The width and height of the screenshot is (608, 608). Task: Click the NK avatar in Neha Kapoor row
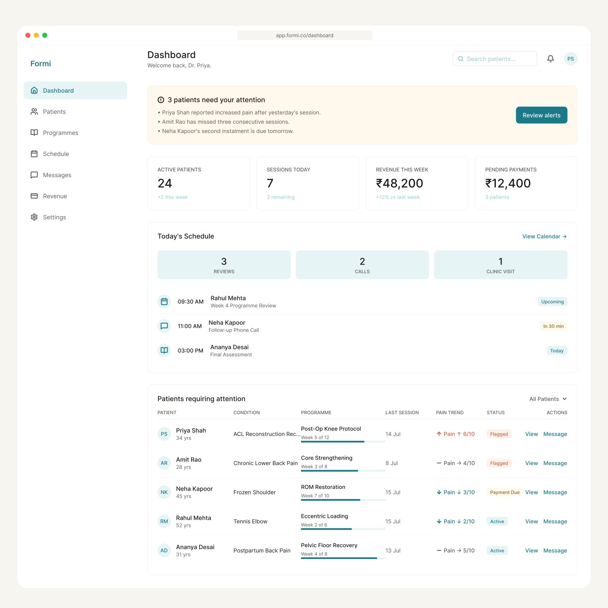tap(164, 492)
